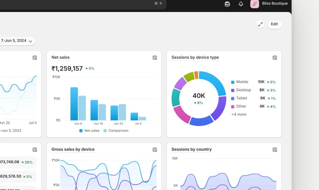Expand the +4 more device types

click(x=239, y=114)
